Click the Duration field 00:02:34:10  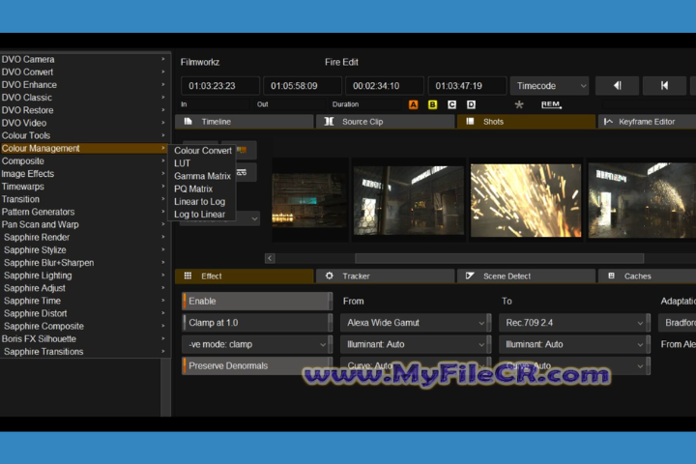385,86
